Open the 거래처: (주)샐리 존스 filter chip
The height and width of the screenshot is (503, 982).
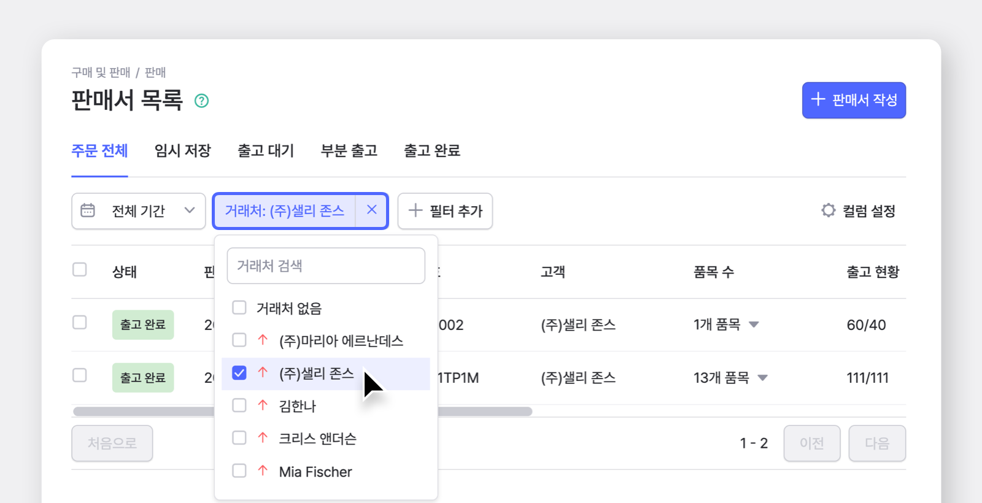(284, 211)
